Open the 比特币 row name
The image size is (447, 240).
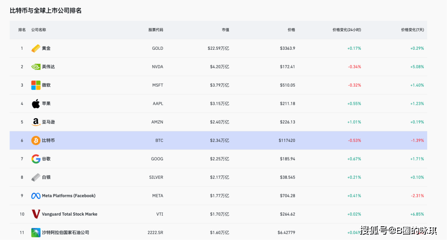coord(48,141)
